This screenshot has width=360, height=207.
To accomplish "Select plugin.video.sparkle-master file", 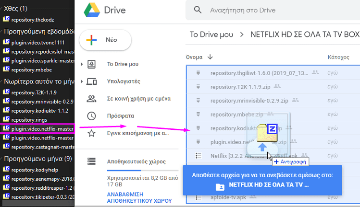I will [43, 61].
